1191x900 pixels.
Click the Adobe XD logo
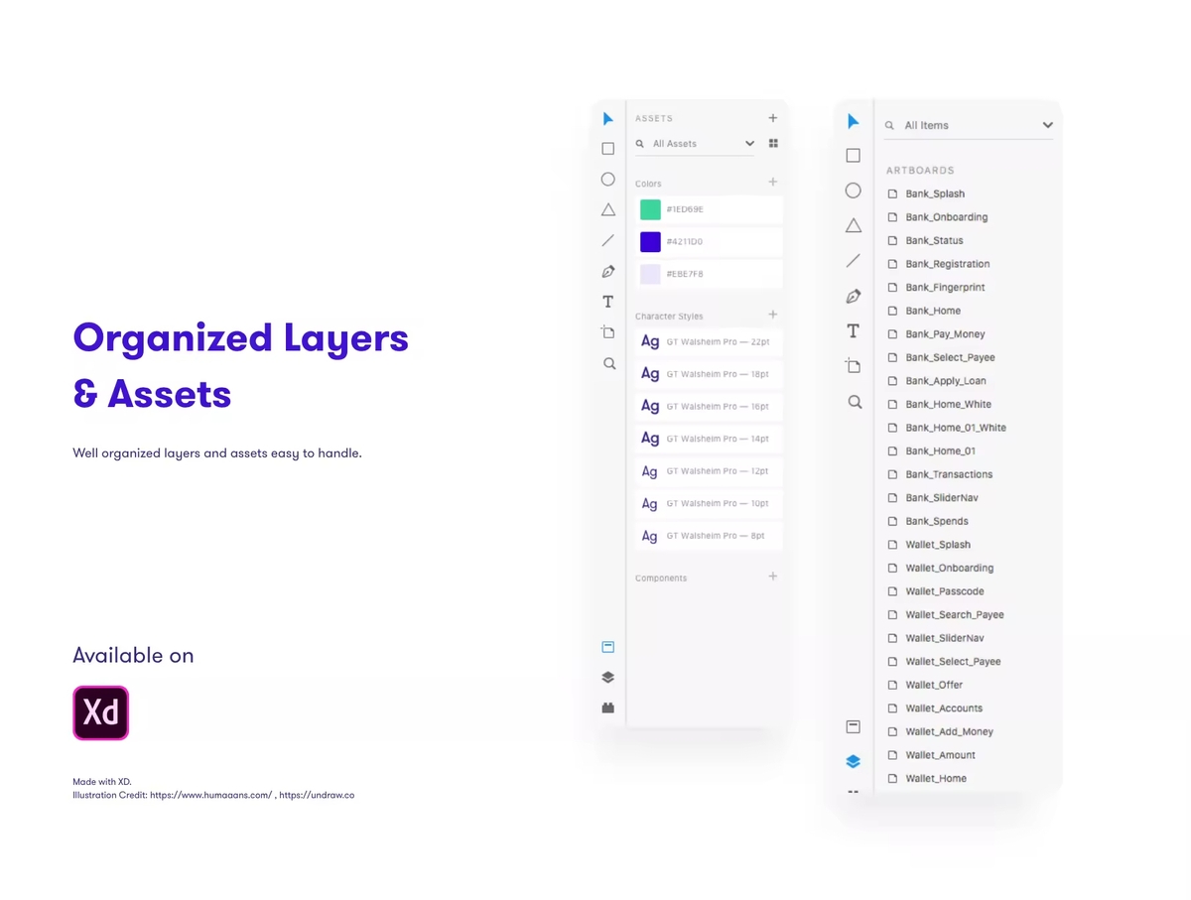[x=101, y=712]
